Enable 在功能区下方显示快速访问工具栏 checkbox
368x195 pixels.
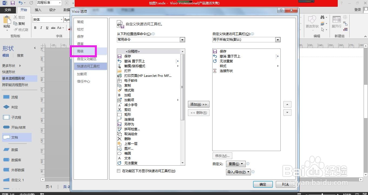pos(118,171)
